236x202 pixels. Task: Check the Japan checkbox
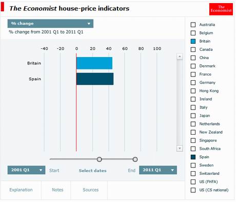point(193,116)
